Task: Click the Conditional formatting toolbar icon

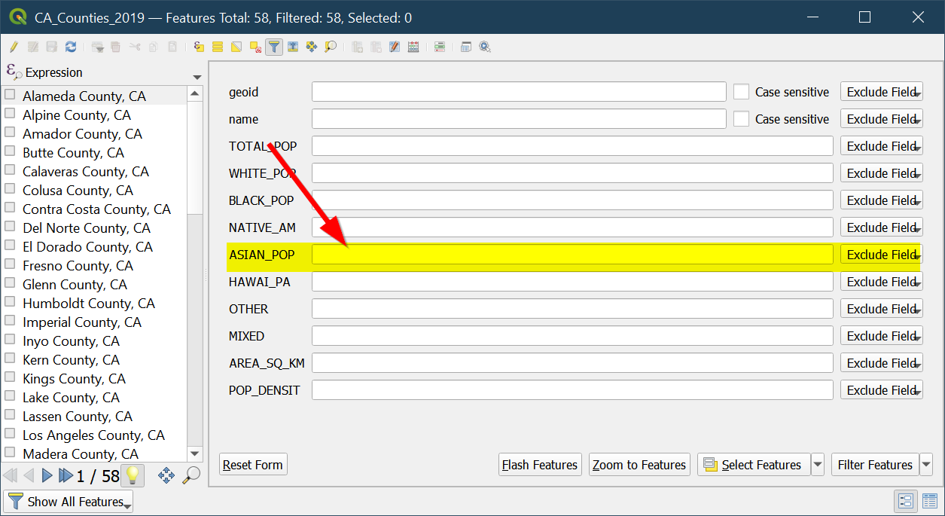Action: 440,47
